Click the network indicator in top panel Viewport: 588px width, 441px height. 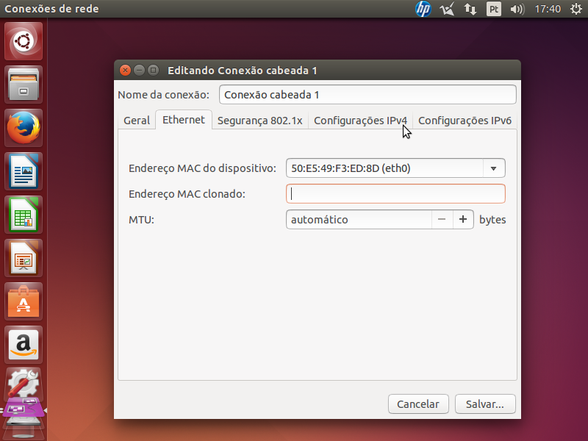pyautogui.click(x=470, y=10)
